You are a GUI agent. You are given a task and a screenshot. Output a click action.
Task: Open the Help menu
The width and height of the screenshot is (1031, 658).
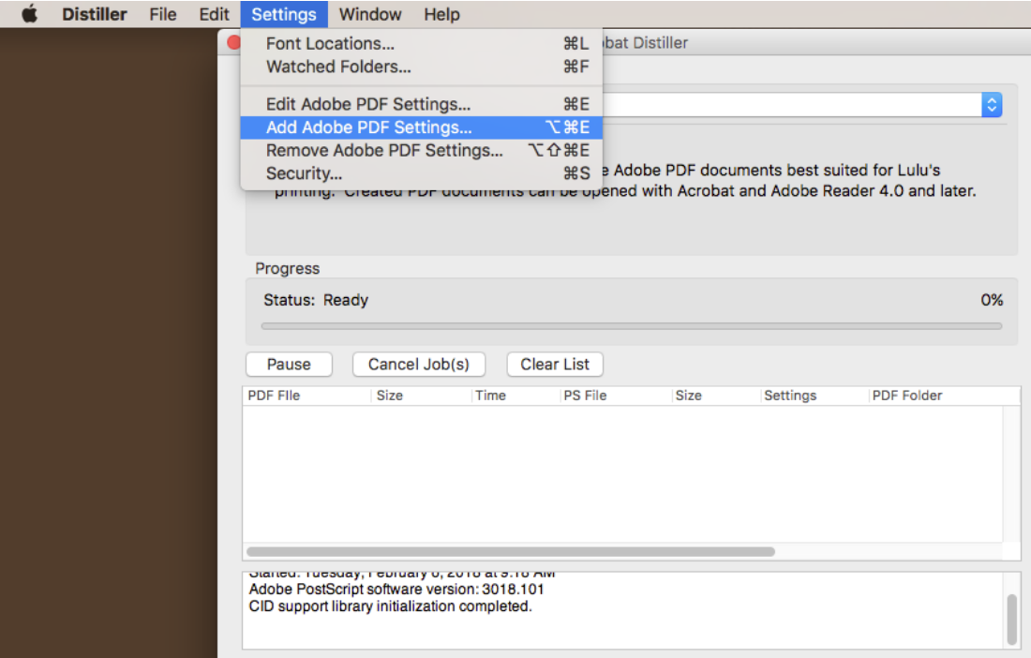click(x=441, y=14)
